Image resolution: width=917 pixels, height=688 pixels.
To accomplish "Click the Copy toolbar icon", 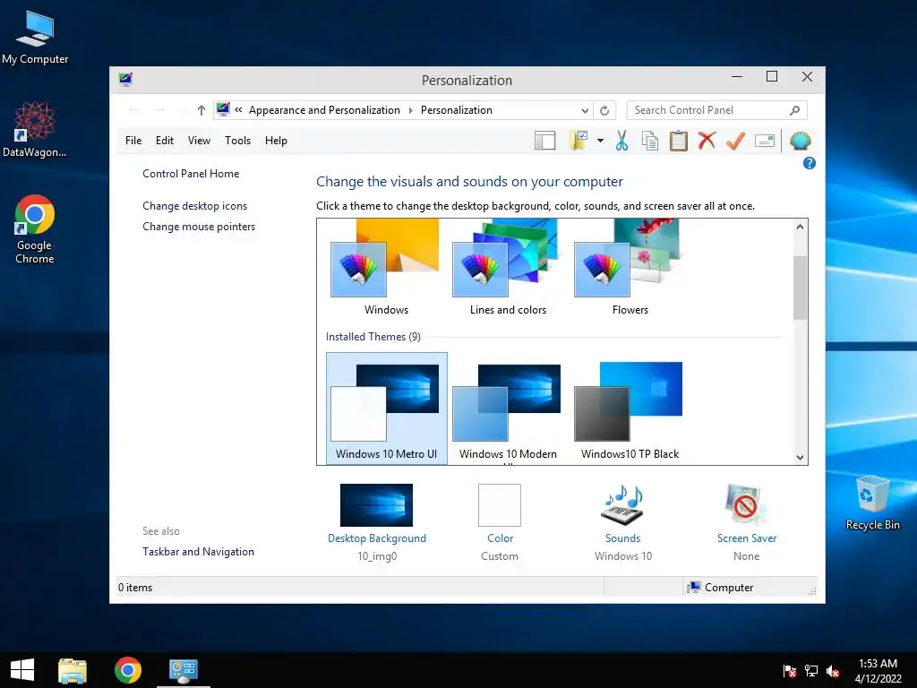I will (x=650, y=141).
